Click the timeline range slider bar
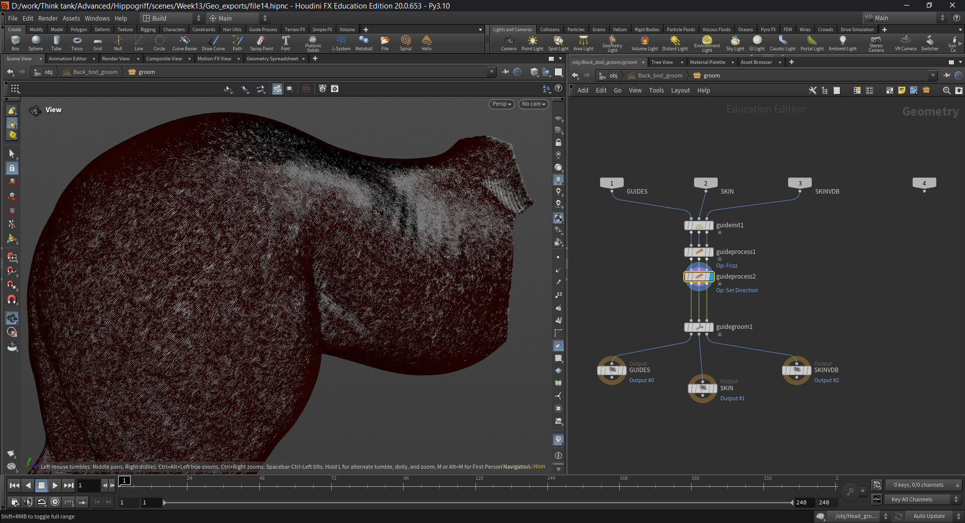This screenshot has height=523, width=965. [x=477, y=502]
